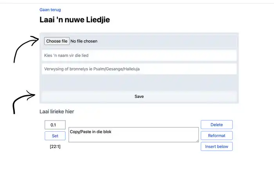Select the [22:1] marker text
274x177 pixels.
55,146
